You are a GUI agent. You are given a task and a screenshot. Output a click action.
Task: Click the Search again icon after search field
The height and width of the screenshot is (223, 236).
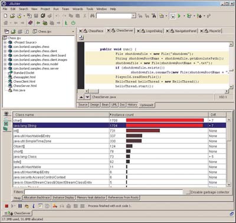140,16
